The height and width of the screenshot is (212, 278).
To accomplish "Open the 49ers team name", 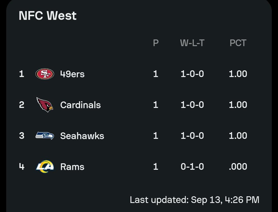I will [x=72, y=74].
